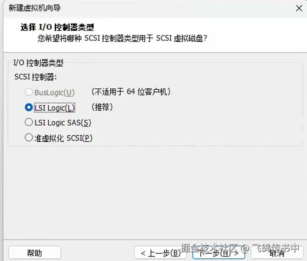This screenshot has width=307, height=261.
Task: Click the greyed-out BusLogic(U) radio circle
Action: (29, 92)
